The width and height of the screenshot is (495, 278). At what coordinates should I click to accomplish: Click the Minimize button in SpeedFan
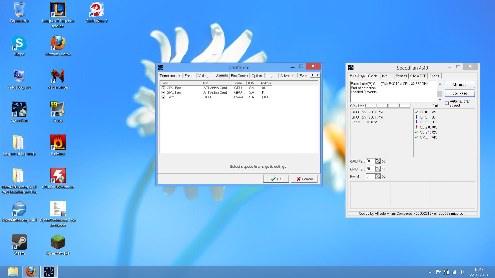460,85
